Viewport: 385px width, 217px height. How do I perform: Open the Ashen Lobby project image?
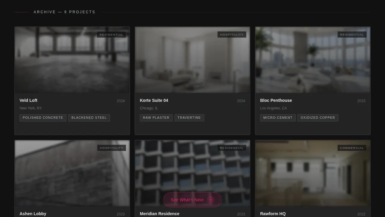coord(72,173)
